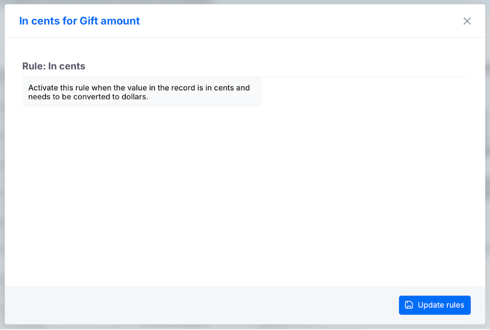Click the Update rules button

pos(434,305)
